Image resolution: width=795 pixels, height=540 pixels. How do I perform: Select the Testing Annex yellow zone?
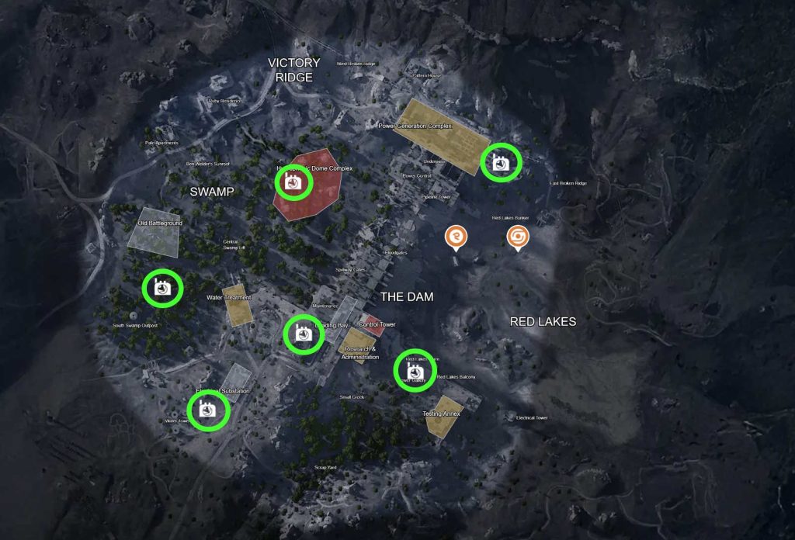click(444, 417)
